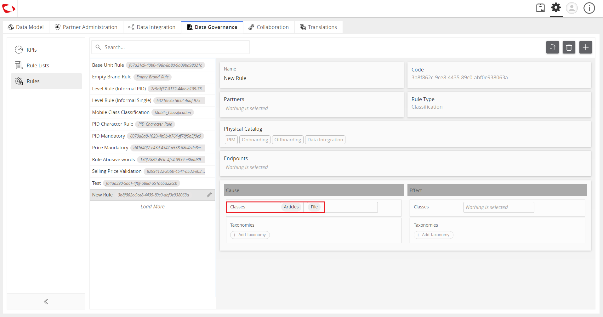Toggle the Offboarding physical catalog chip
603x317 pixels.
[x=287, y=140]
